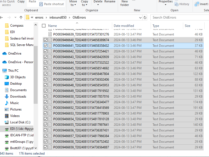The height and width of the screenshot is (157, 209).
Task: Click Rename in the ribbon
Action: 110,2
